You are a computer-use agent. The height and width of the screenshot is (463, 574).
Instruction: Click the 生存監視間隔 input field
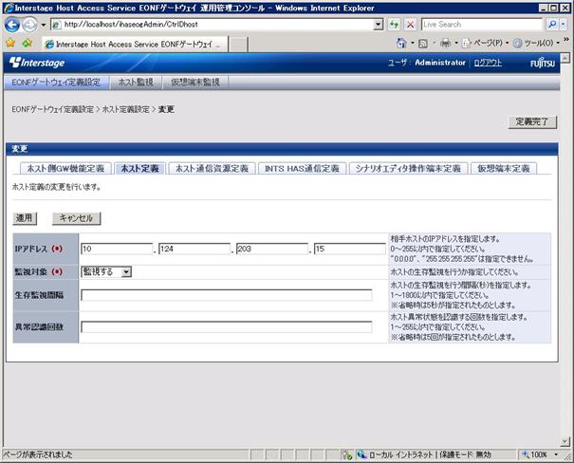[x=226, y=295]
